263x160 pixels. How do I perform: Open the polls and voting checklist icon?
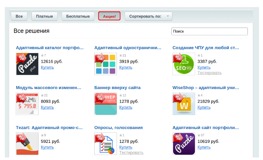tap(105, 144)
